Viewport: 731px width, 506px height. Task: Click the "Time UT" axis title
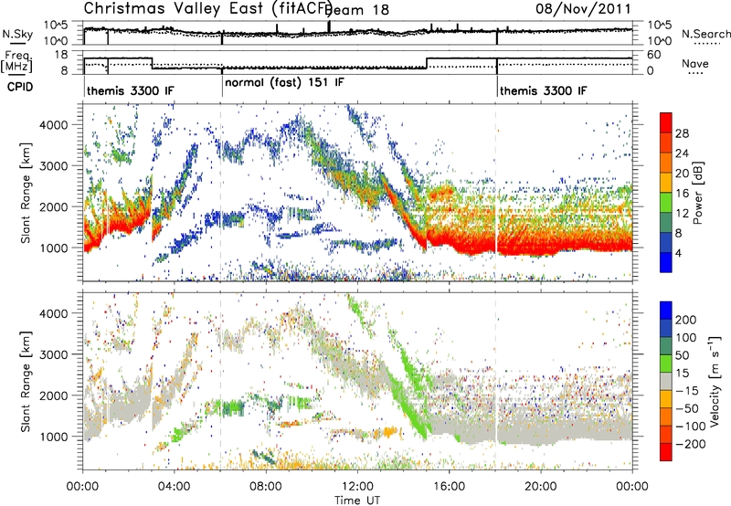point(357,501)
